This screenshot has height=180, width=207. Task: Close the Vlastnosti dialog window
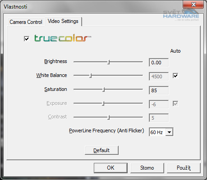(193, 4)
